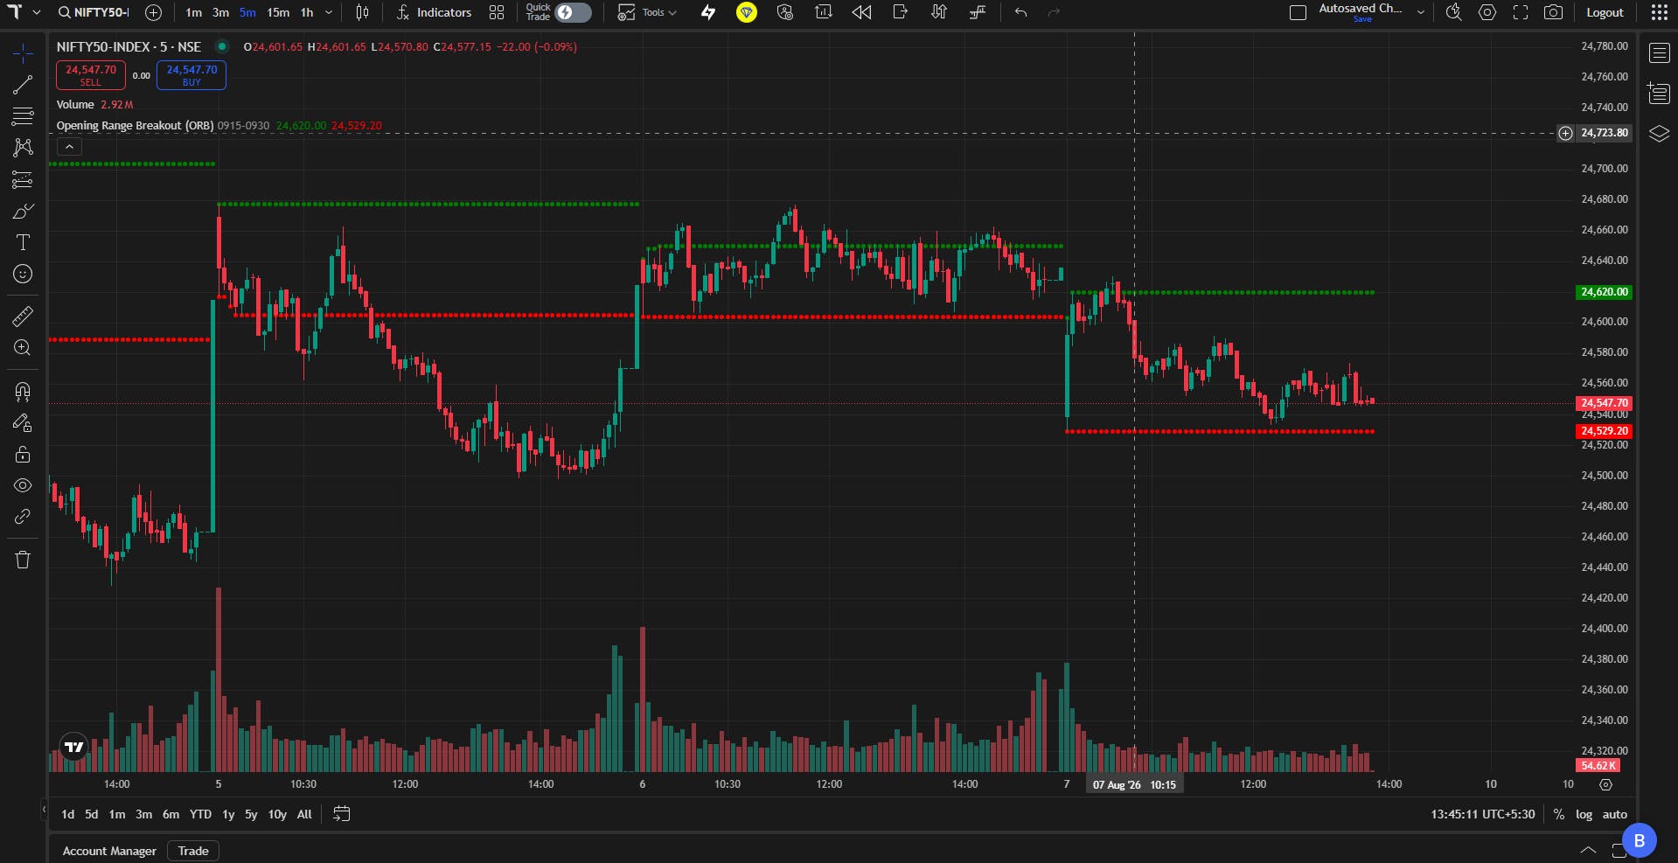Select the ruler Measure tool
Image resolution: width=1678 pixels, height=863 pixels.
tap(23, 316)
